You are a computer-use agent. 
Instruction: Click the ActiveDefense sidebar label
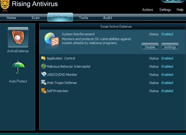click(18, 51)
